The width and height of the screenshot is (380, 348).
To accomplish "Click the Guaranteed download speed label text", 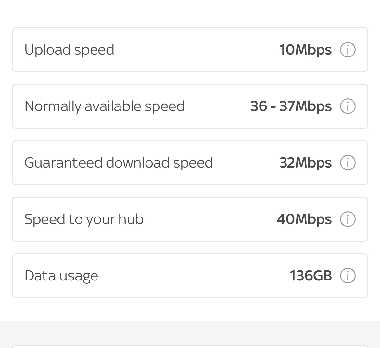I will [119, 163].
